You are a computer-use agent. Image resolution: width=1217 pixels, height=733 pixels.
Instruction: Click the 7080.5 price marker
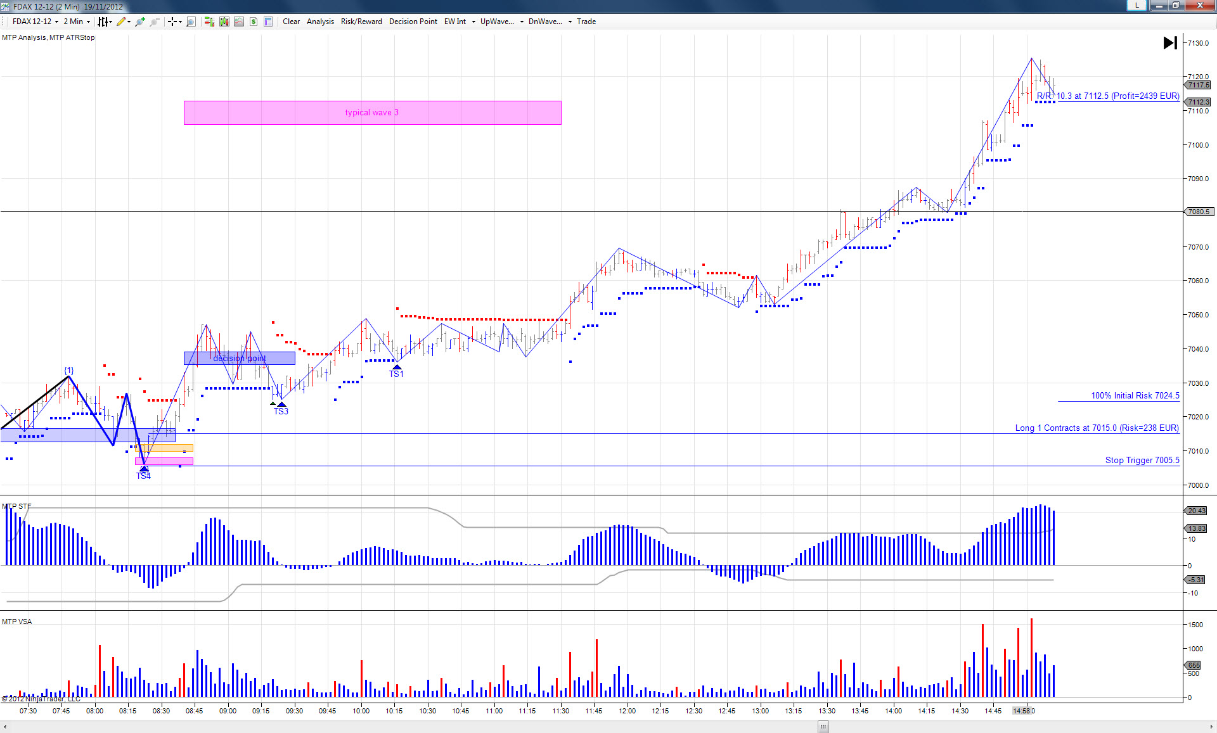point(1199,212)
